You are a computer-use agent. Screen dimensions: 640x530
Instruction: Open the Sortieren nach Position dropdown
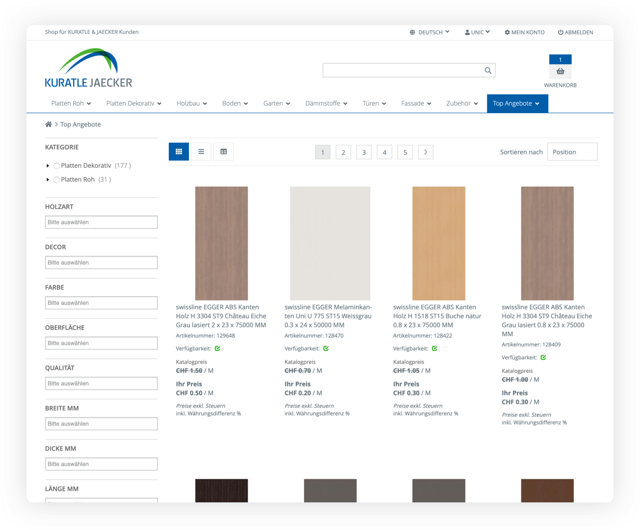(572, 152)
